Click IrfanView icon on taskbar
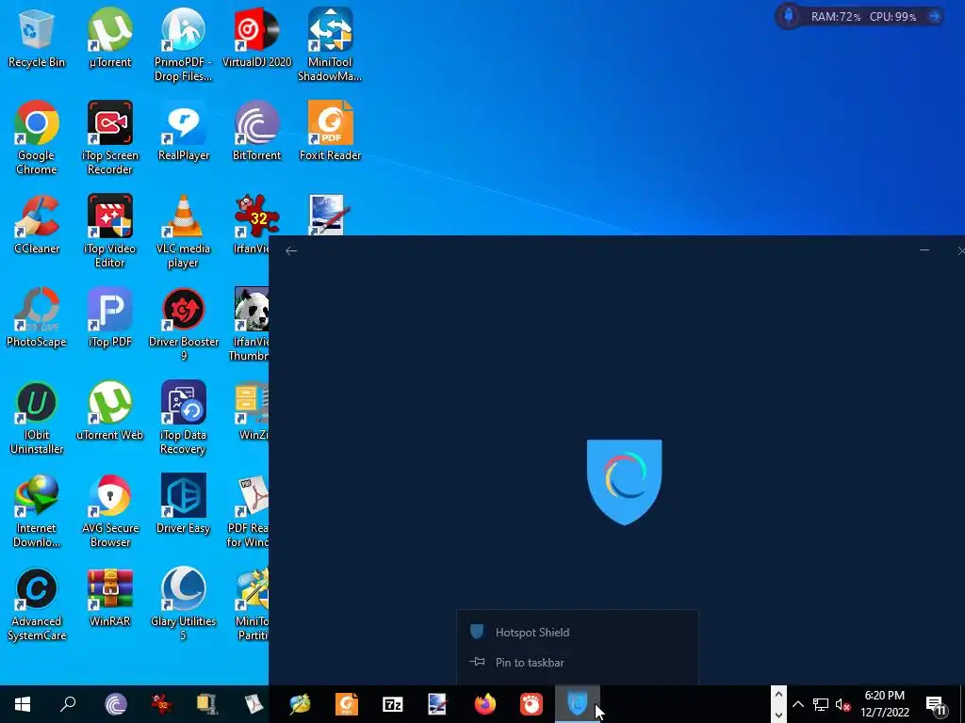 (x=162, y=704)
